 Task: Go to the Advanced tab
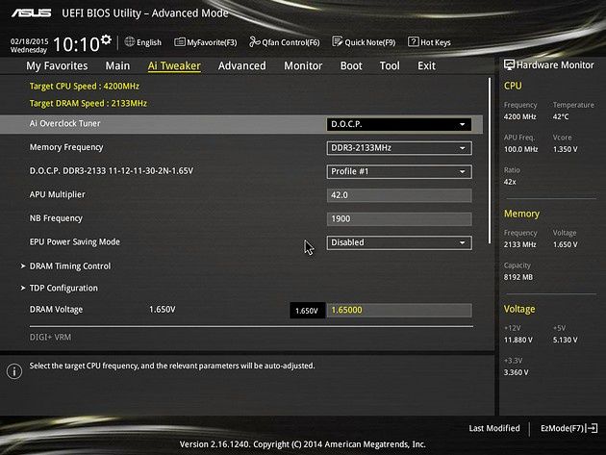tap(242, 65)
